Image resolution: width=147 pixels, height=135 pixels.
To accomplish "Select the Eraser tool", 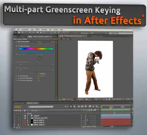I will (55, 32).
